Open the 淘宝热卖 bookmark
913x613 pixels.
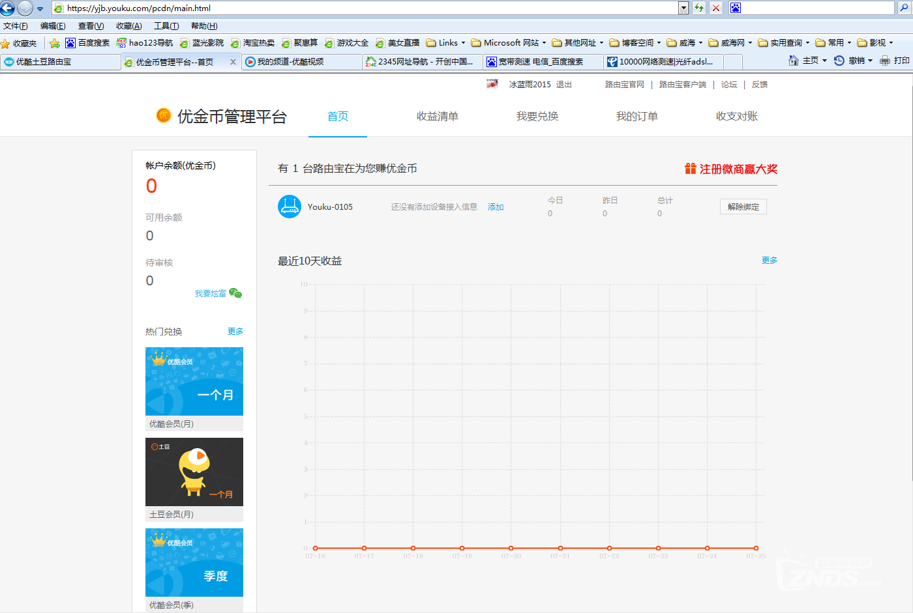tap(252, 43)
